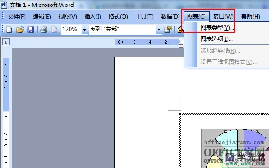Screen dimensions: 269x168
Task: Choose 图表选项(I)... from the menu
Action: click(x=217, y=39)
